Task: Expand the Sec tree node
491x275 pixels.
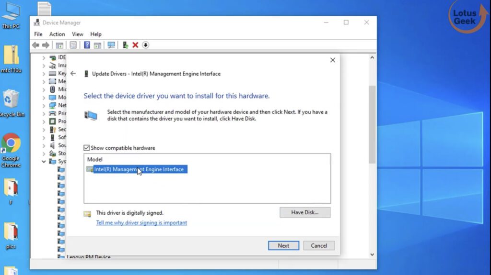Action: click(44, 130)
